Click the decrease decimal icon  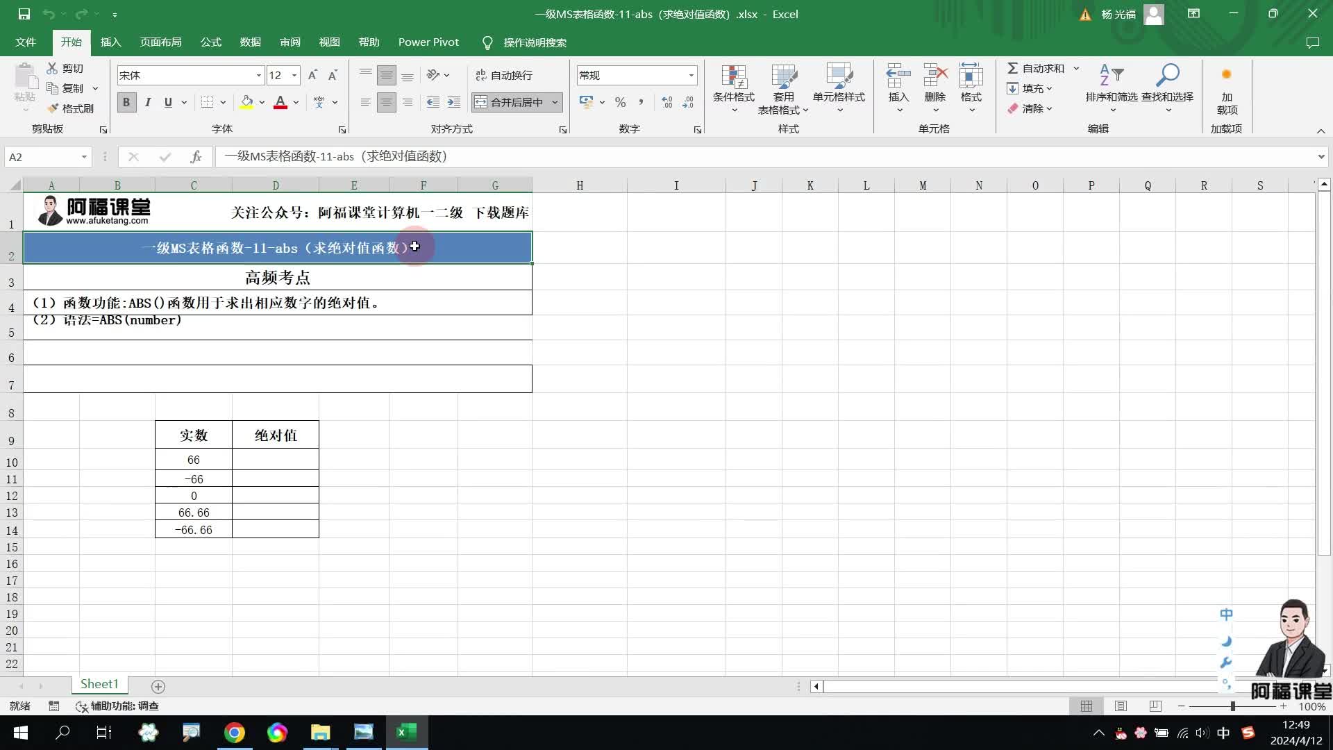click(x=688, y=102)
